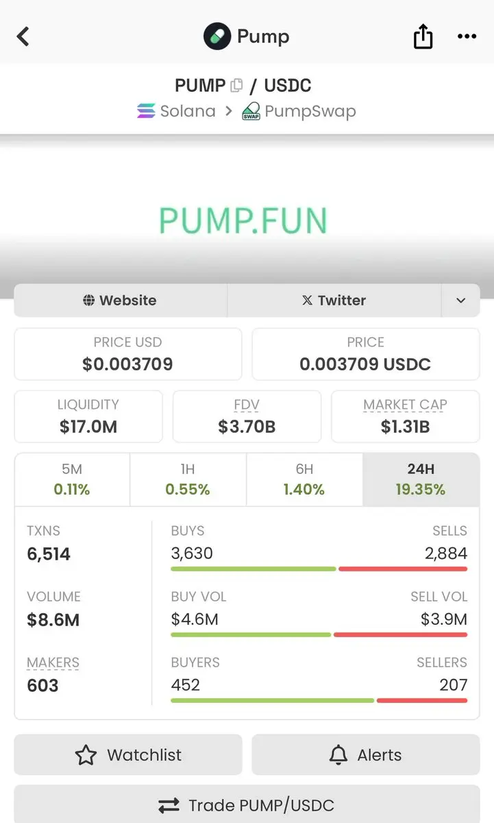Open the share icon
The width and height of the screenshot is (494, 823).
(x=423, y=36)
